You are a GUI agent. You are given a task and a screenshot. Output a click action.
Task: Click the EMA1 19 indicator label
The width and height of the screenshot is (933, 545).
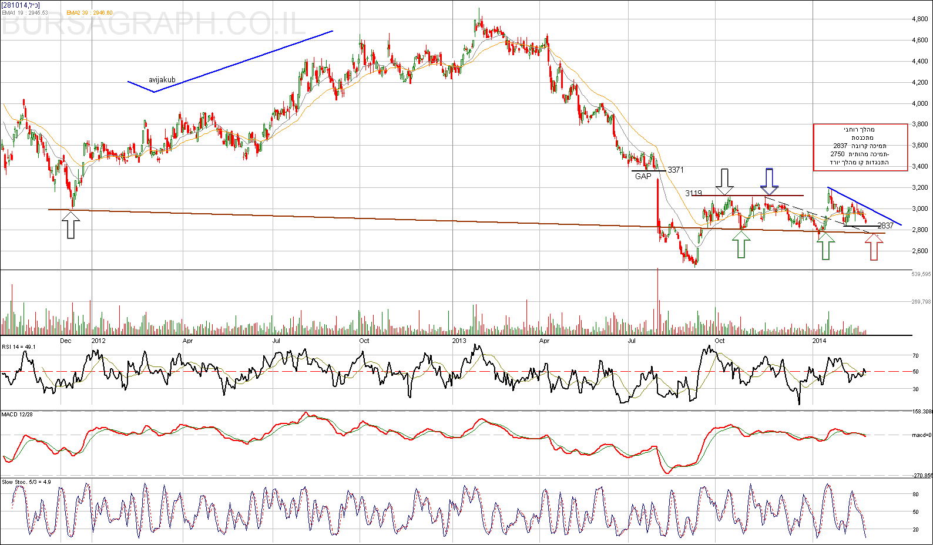click(x=25, y=12)
